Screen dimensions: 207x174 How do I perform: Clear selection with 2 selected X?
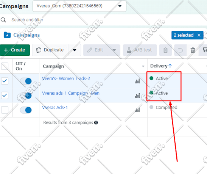[199, 35]
